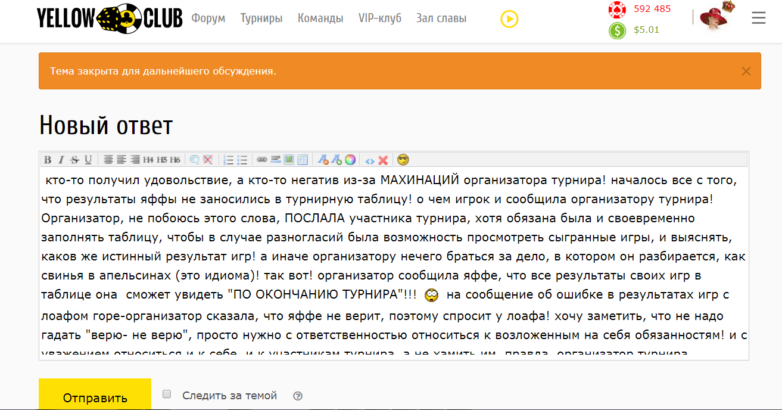Open the dollar balance $5.01
This screenshot has width=782, height=410.
(647, 30)
